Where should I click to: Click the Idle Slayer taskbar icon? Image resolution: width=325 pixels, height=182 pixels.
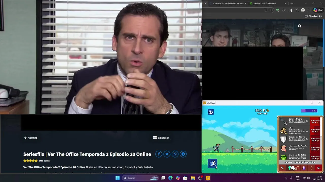pos(208,178)
